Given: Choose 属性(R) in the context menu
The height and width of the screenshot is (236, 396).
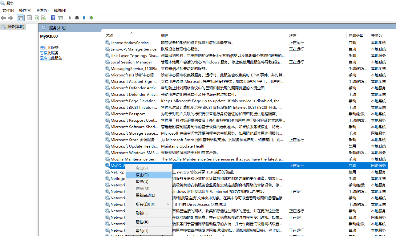Looking at the screenshot, I should pyautogui.click(x=148, y=222).
